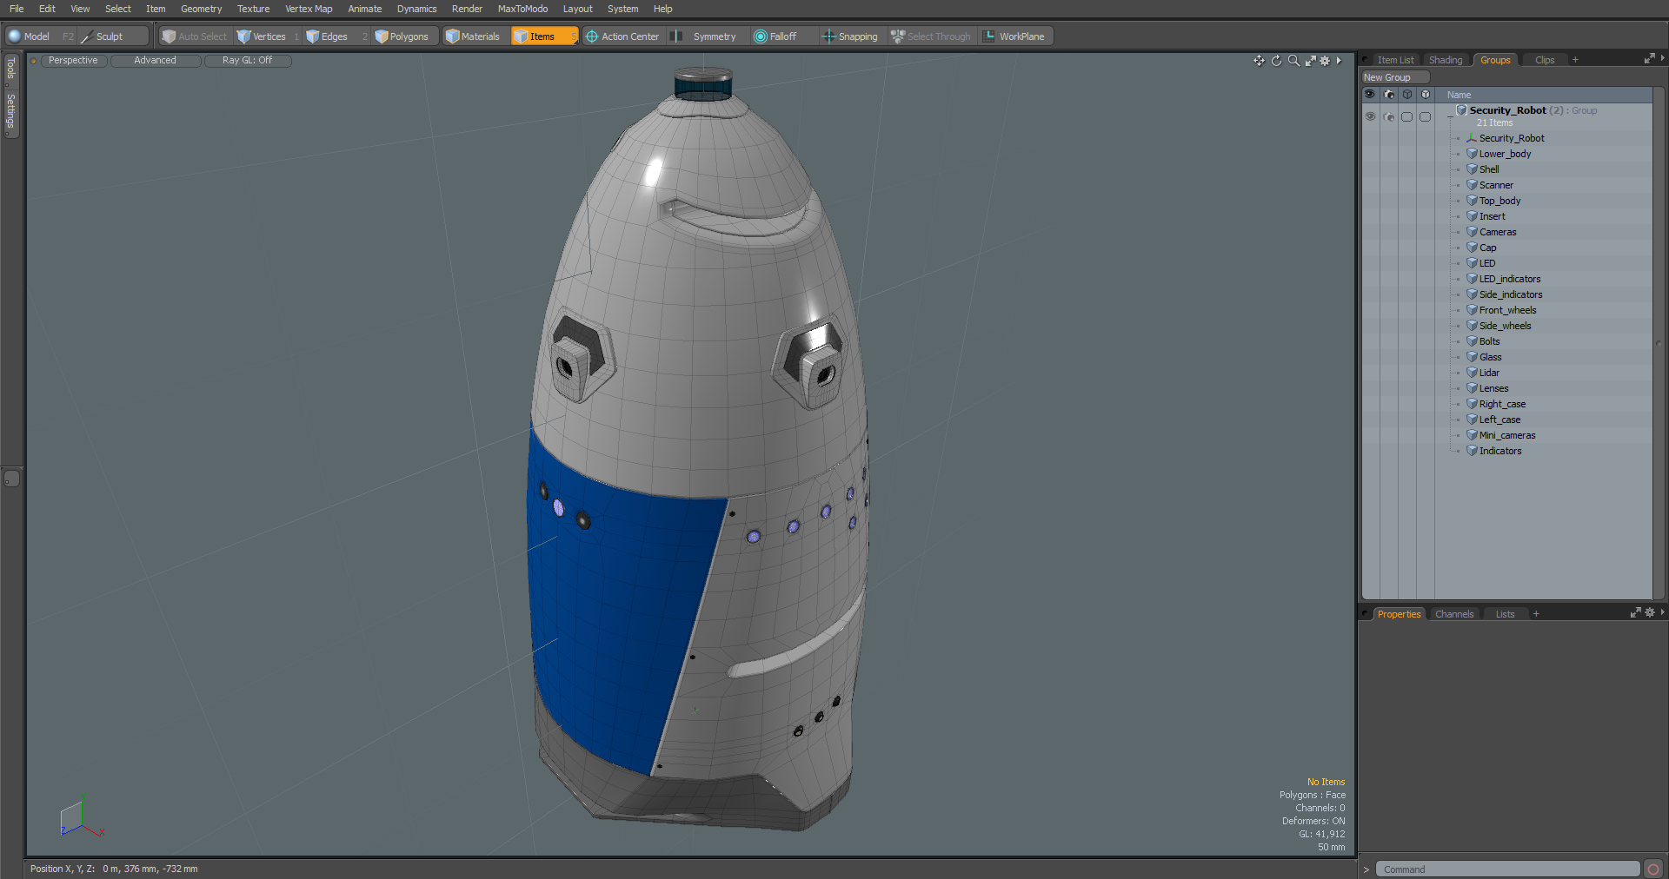The width and height of the screenshot is (1669, 879).
Task: Click the viewport right-arrow options icon
Action: coord(1339,61)
